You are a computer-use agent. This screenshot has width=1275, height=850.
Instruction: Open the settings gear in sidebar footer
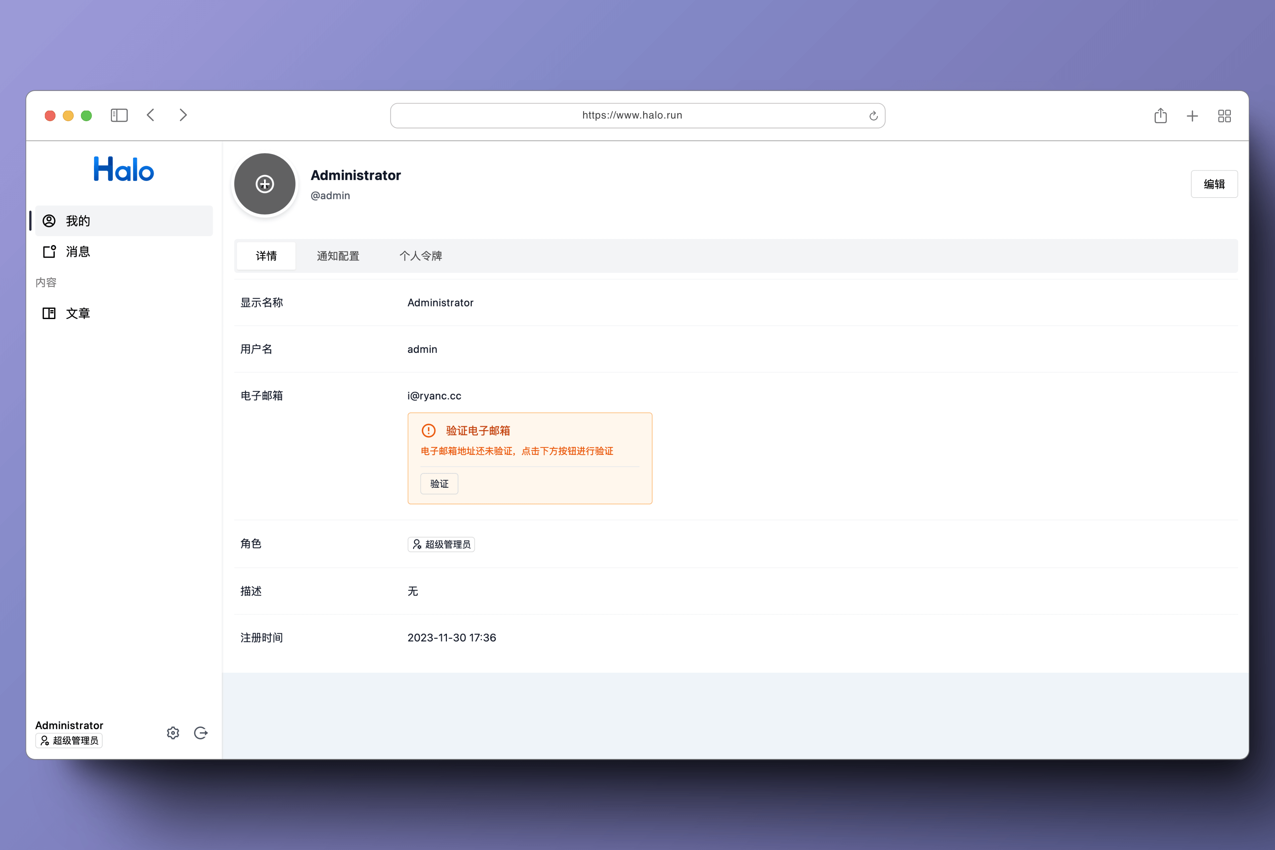pyautogui.click(x=173, y=733)
